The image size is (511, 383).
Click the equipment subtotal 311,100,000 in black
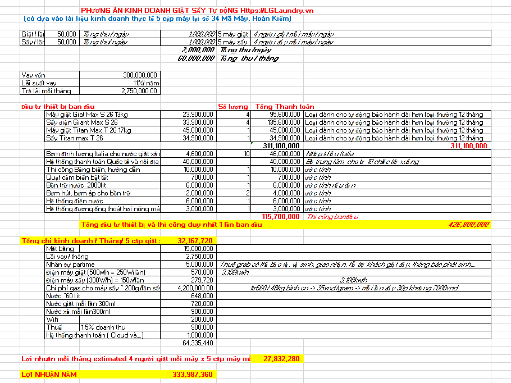pyautogui.click(x=281, y=145)
